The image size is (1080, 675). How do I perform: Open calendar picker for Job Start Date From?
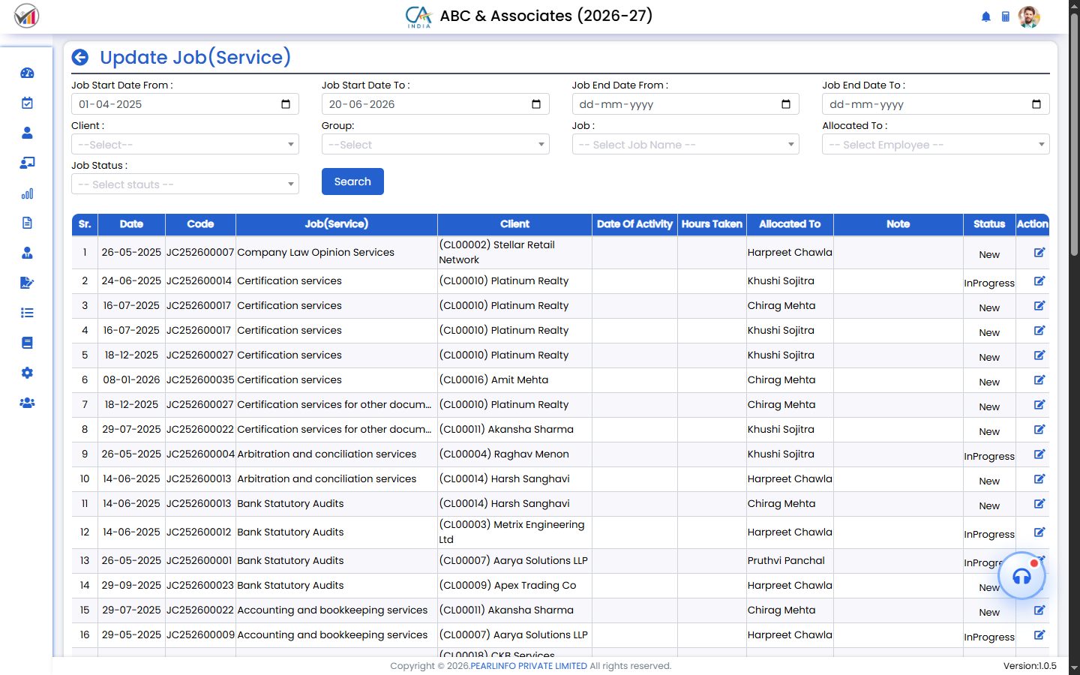click(x=286, y=104)
